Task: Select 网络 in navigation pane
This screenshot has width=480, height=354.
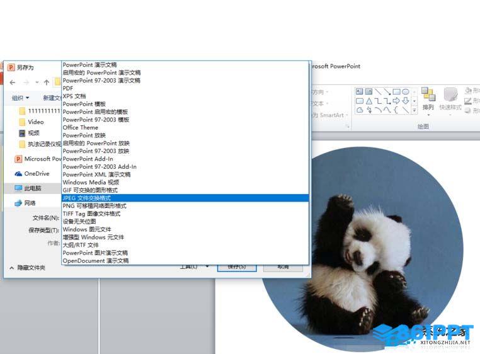Action: [25, 203]
